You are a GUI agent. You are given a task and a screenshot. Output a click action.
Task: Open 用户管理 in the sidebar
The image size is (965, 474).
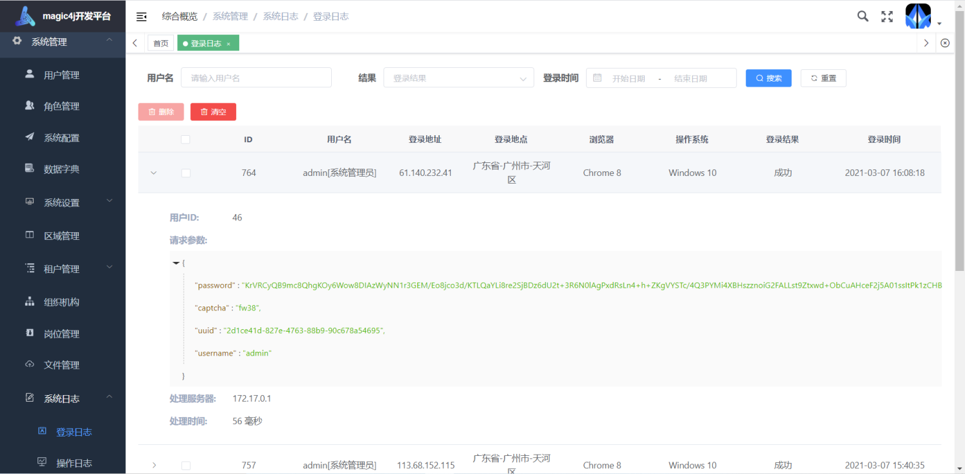pos(61,75)
